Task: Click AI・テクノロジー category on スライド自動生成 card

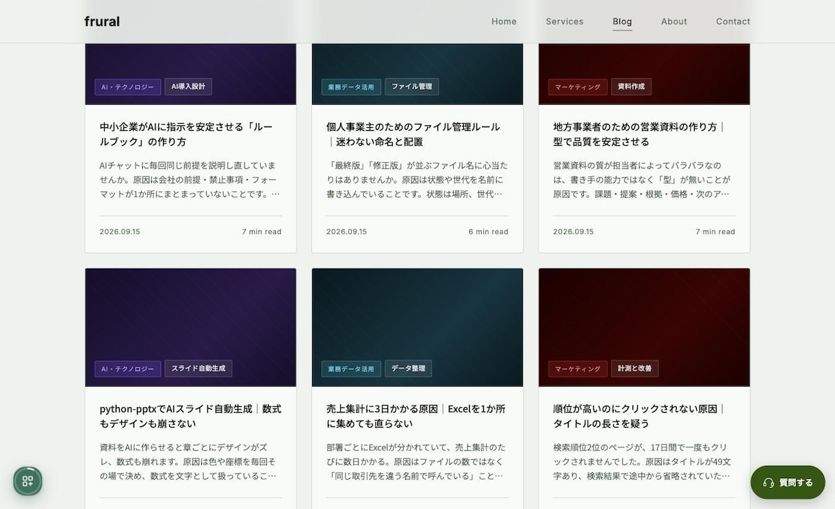Action: [128, 369]
